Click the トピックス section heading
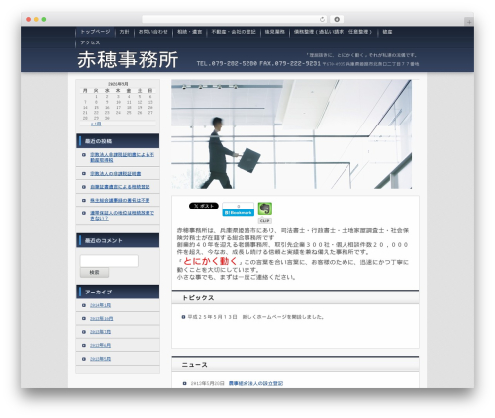This screenshot has height=418, width=495. [x=198, y=297]
